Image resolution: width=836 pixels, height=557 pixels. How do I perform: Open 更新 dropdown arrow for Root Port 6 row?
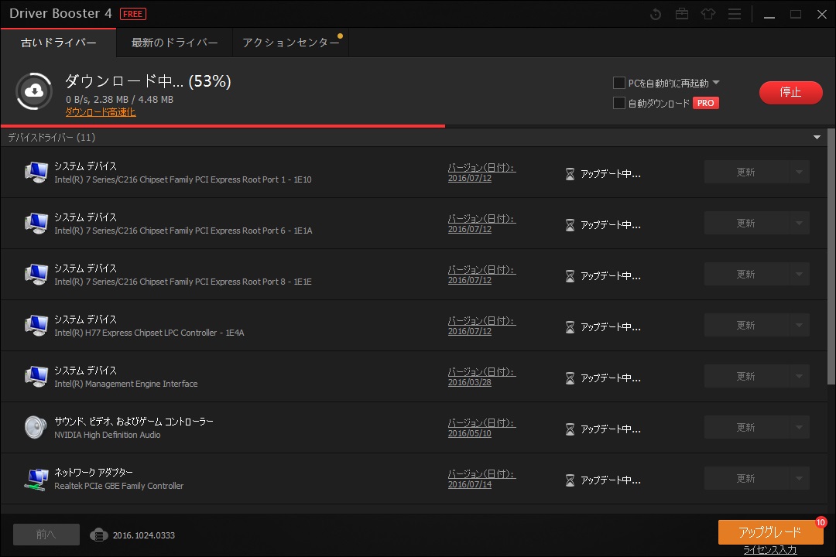click(x=799, y=224)
